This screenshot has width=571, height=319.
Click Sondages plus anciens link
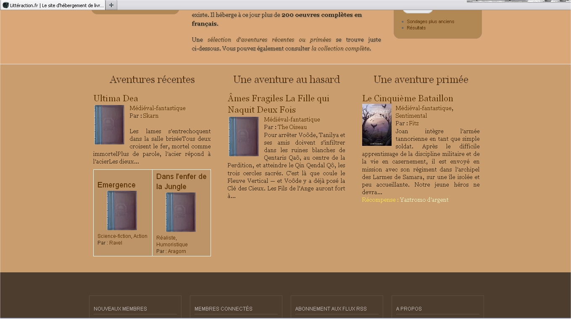(x=430, y=21)
